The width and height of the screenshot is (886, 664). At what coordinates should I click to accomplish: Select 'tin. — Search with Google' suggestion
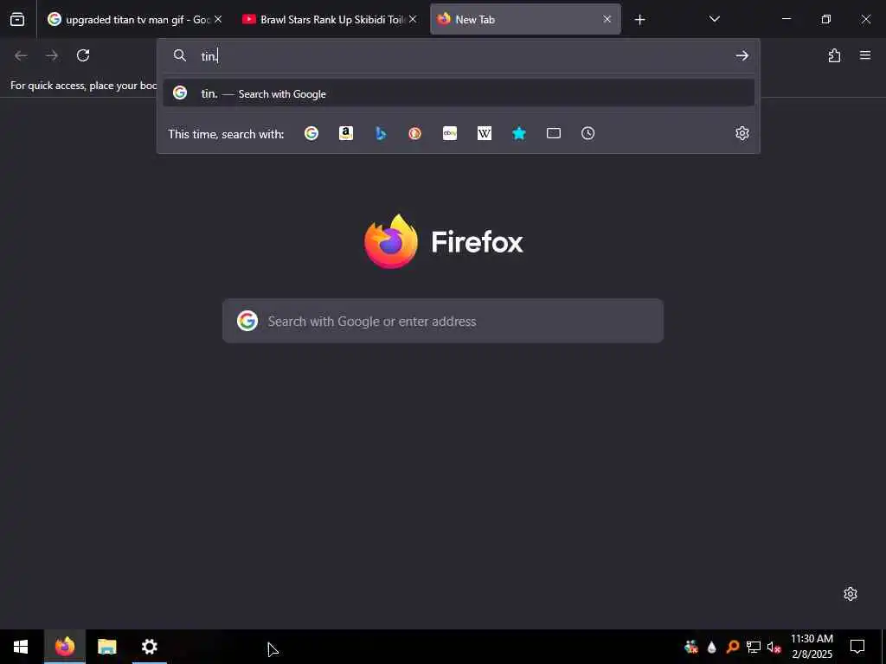pyautogui.click(x=459, y=93)
